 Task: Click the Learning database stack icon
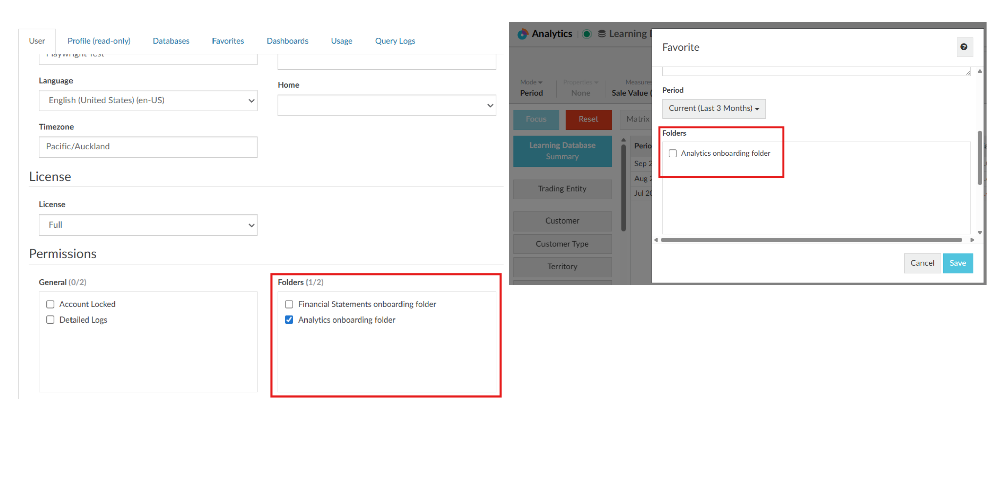point(601,34)
